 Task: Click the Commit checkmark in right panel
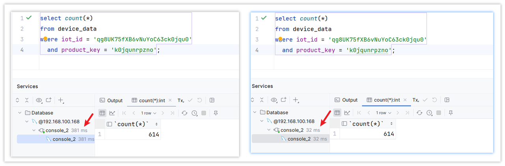(425, 100)
